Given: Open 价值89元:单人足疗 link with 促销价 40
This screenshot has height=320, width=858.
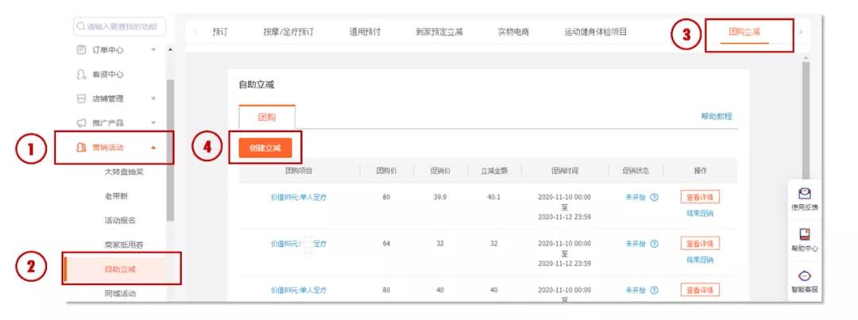Looking at the screenshot, I should 299,290.
